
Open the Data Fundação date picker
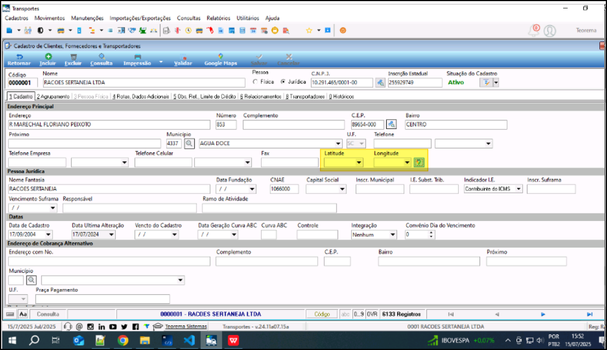coord(252,189)
